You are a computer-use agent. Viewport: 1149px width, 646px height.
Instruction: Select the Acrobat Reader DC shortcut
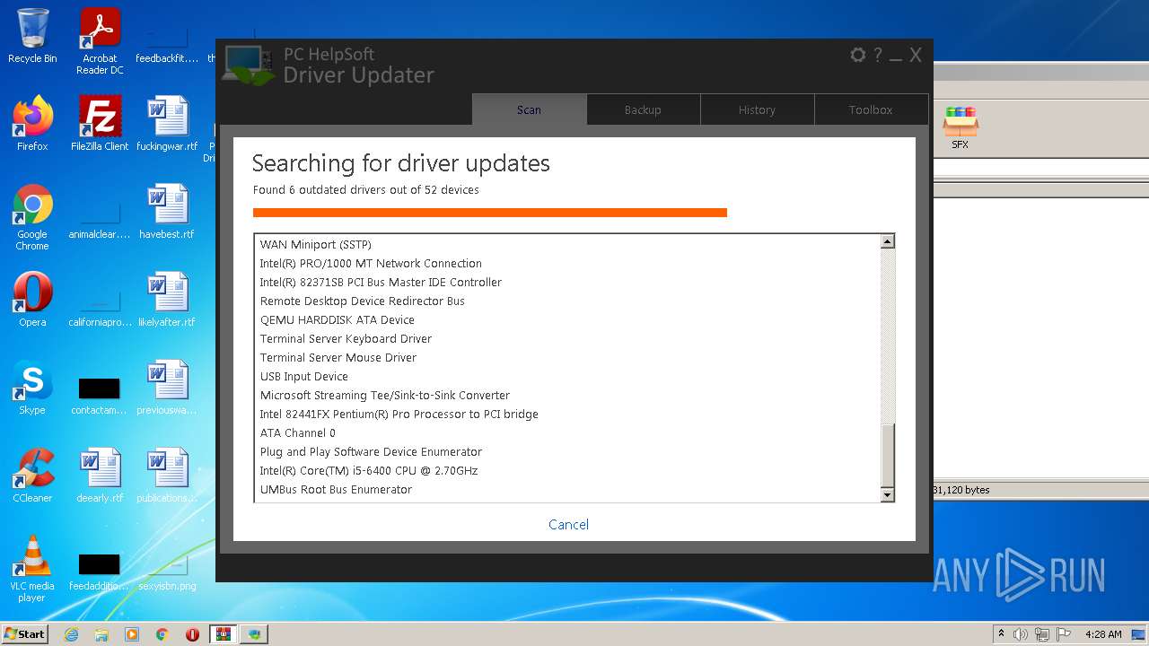coord(100,41)
